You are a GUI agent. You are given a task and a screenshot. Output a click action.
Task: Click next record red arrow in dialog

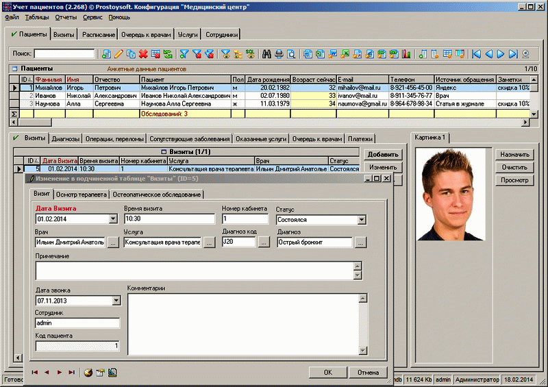(59, 373)
